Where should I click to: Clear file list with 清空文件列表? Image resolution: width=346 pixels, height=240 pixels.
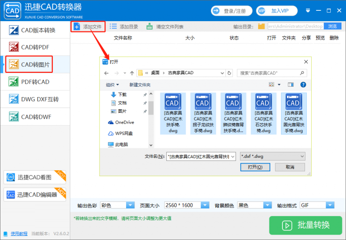[x=165, y=27]
